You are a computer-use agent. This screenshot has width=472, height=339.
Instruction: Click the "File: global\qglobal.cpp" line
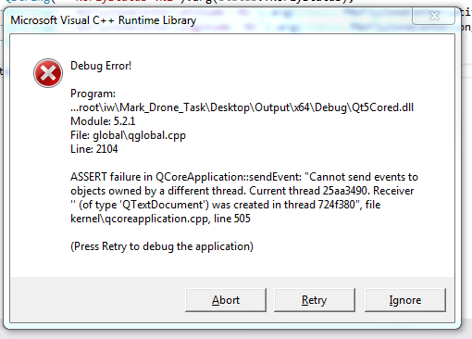point(128,135)
